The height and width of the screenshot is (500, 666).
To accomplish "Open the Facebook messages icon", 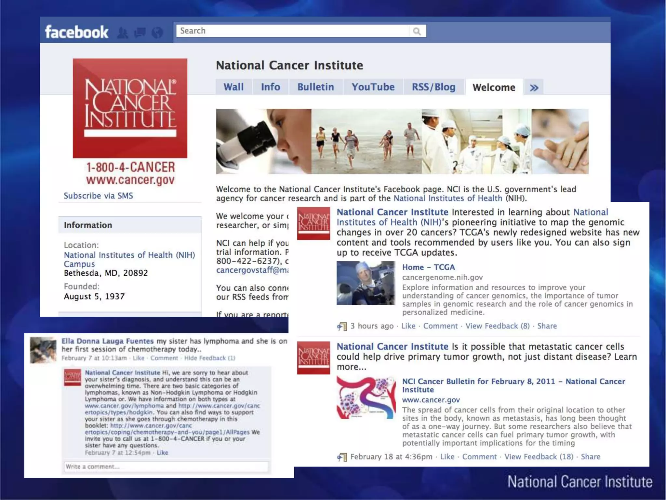I will tap(140, 33).
